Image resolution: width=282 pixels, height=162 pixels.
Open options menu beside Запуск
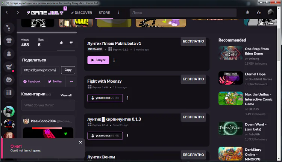114,60
